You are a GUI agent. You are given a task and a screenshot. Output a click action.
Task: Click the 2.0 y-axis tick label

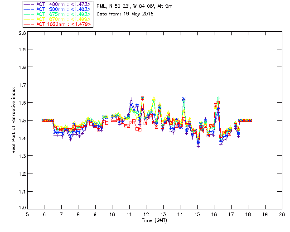pos(22,33)
